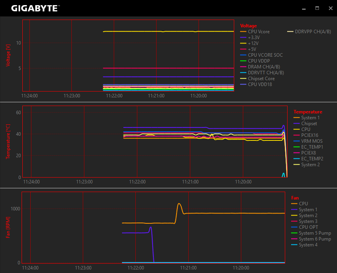Viewport: 337px width, 273px height.
Task: Click the "Fan [RPM]" axis title
Action: coord(8,227)
